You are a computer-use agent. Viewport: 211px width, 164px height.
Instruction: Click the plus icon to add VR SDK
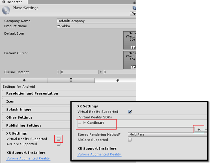coord(199,130)
